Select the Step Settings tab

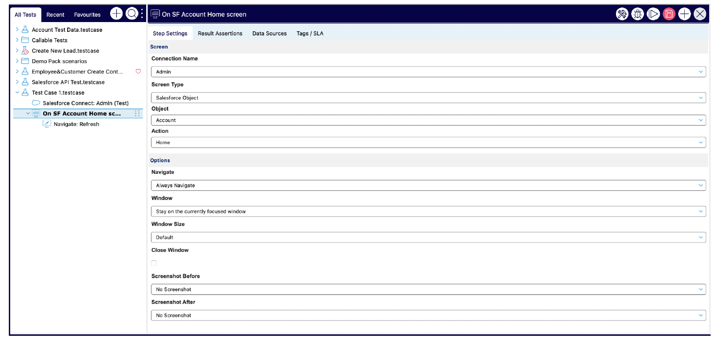(x=170, y=33)
